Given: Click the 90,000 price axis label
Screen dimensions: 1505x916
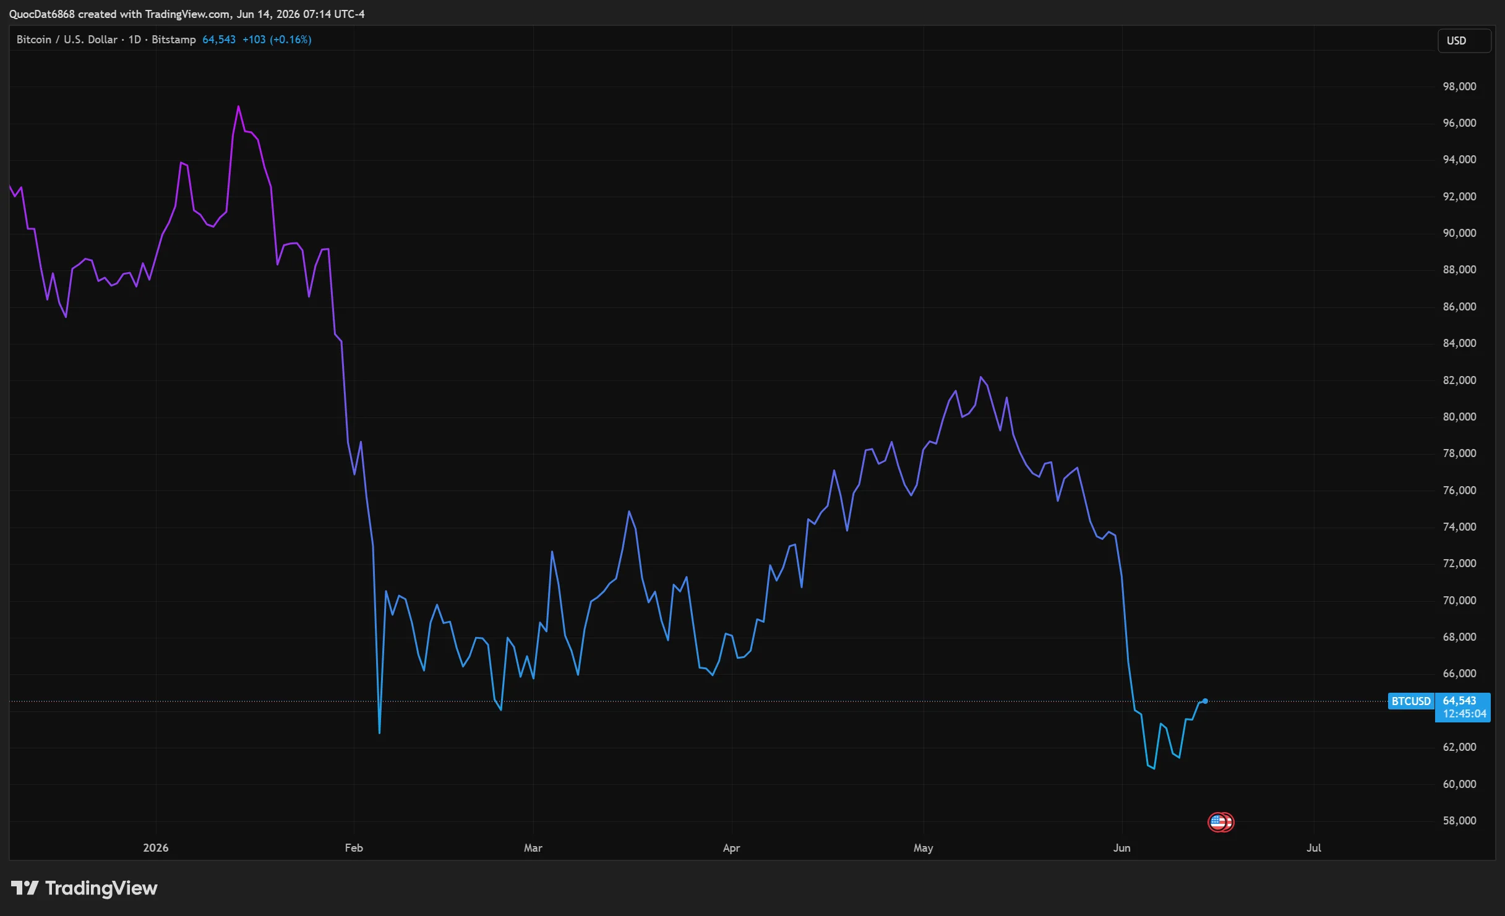Looking at the screenshot, I should 1459,233.
